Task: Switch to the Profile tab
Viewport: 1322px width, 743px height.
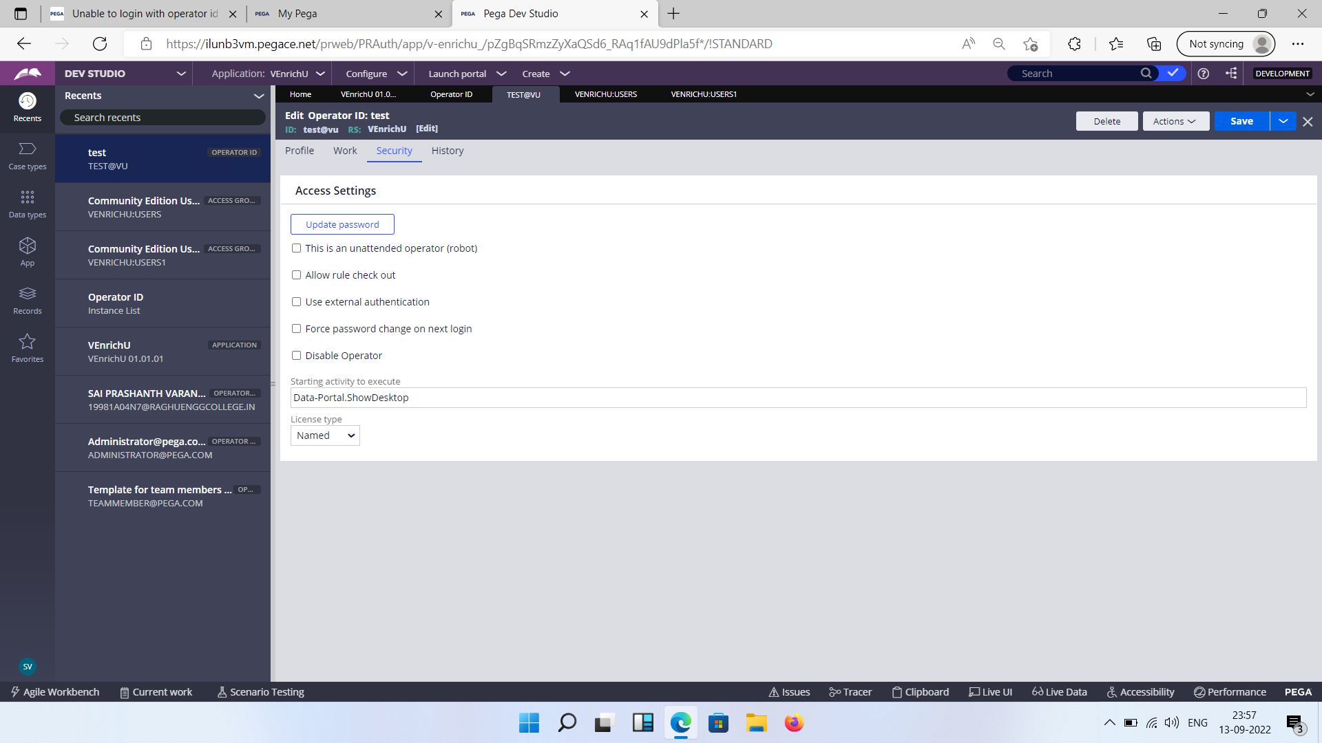Action: point(300,150)
